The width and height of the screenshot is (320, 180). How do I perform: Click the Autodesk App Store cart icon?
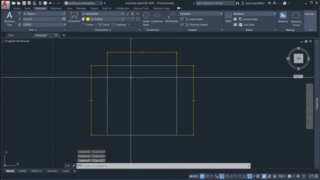pyautogui.click(x=269, y=3)
